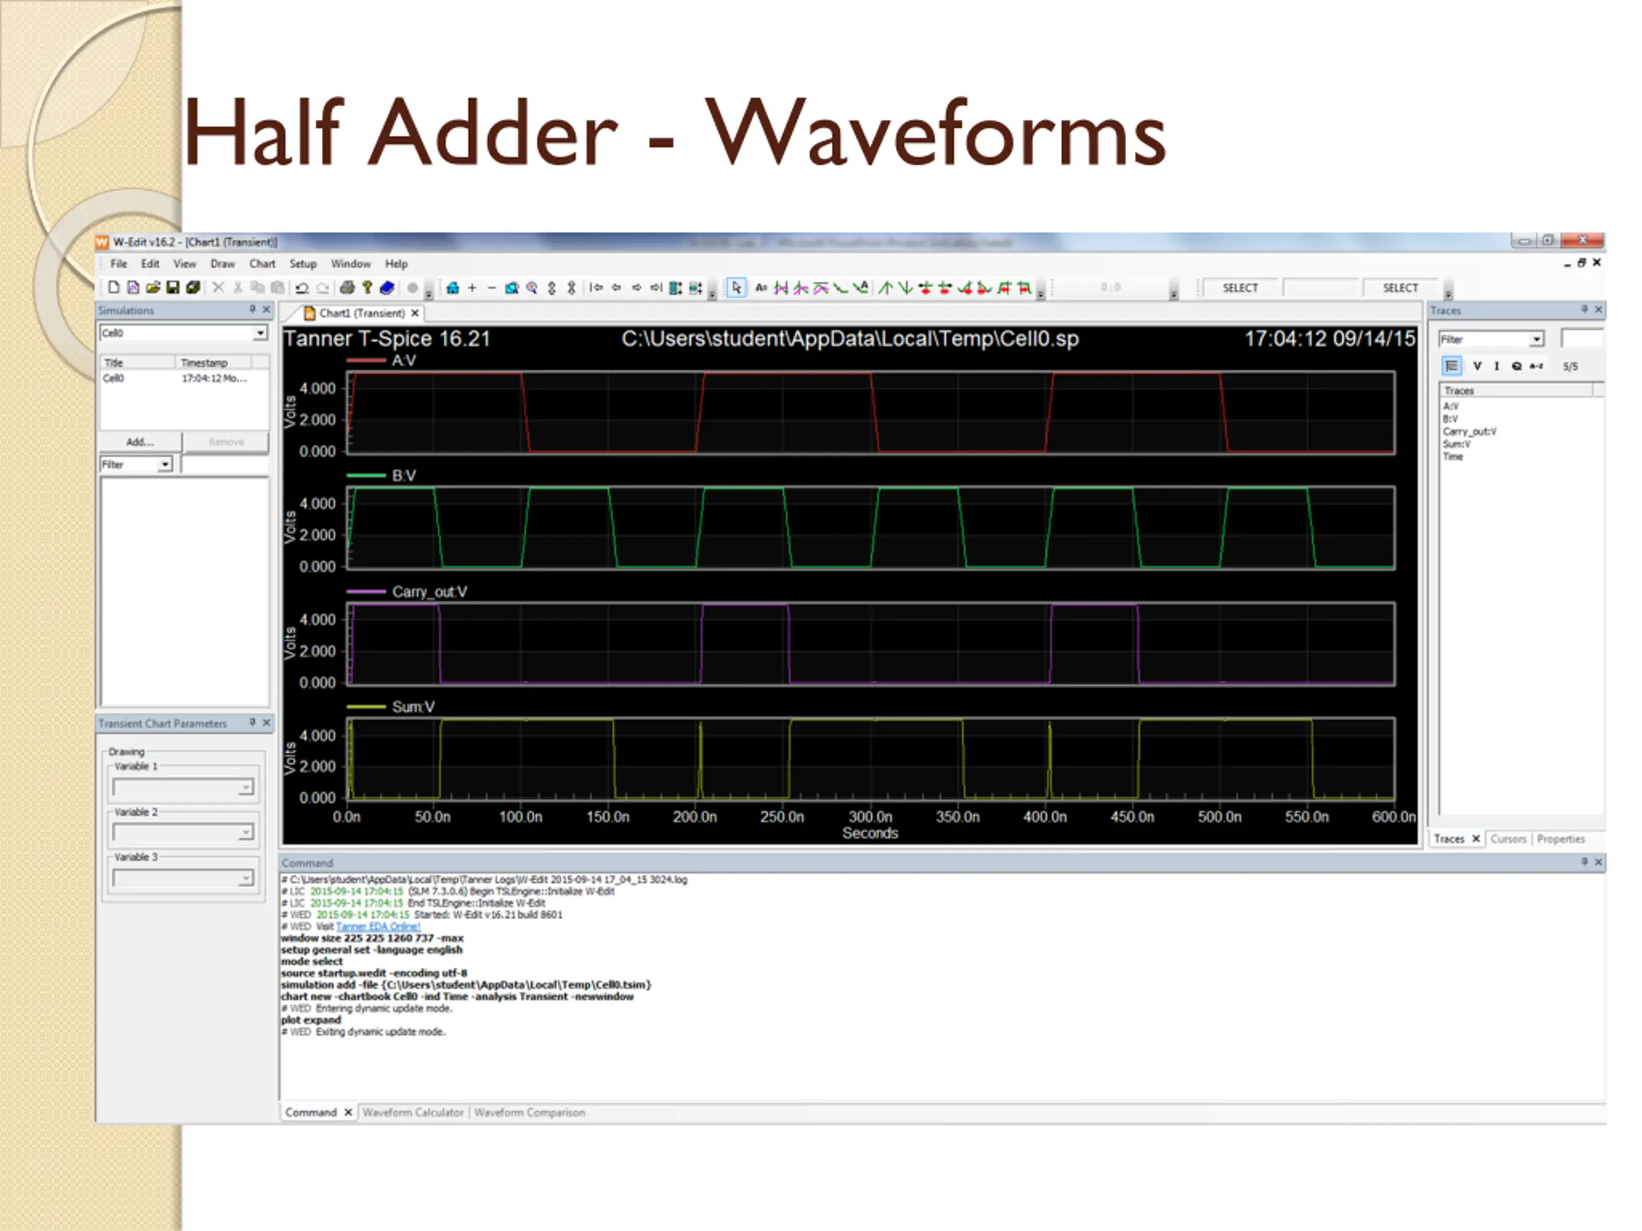Switch to the Properties tab
Screen dimensions: 1642x1231
(1561, 839)
